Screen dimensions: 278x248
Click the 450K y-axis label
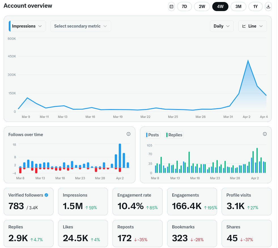12,57
